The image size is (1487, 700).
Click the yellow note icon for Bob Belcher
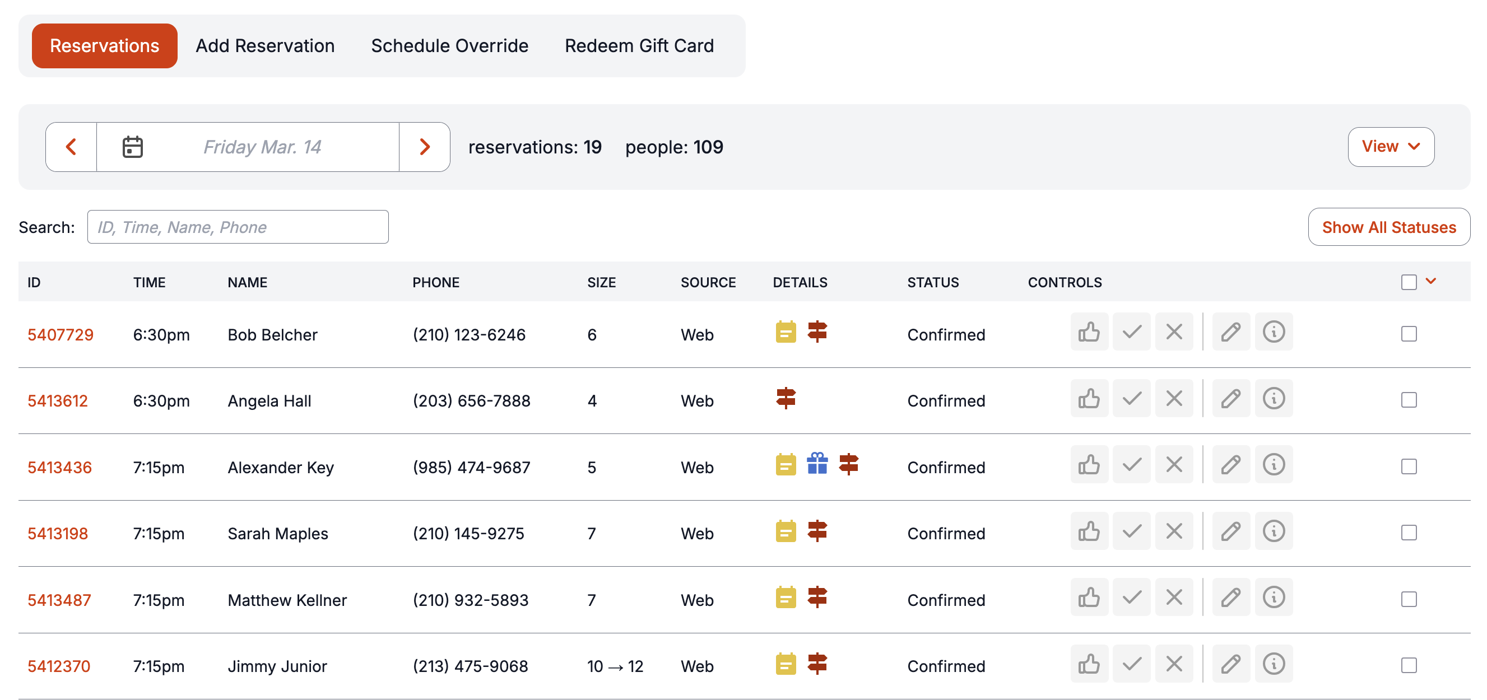[785, 333]
